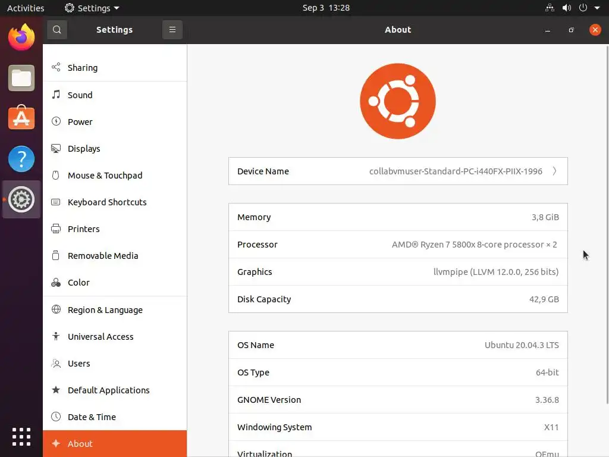Viewport: 609px width, 457px height.
Task: Click the Printers icon in sidebar
Action: point(56,228)
